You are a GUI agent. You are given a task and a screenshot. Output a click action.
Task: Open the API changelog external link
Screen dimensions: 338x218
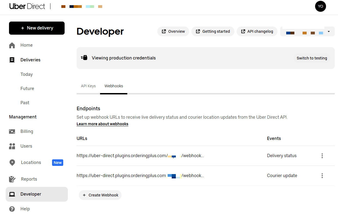click(257, 31)
